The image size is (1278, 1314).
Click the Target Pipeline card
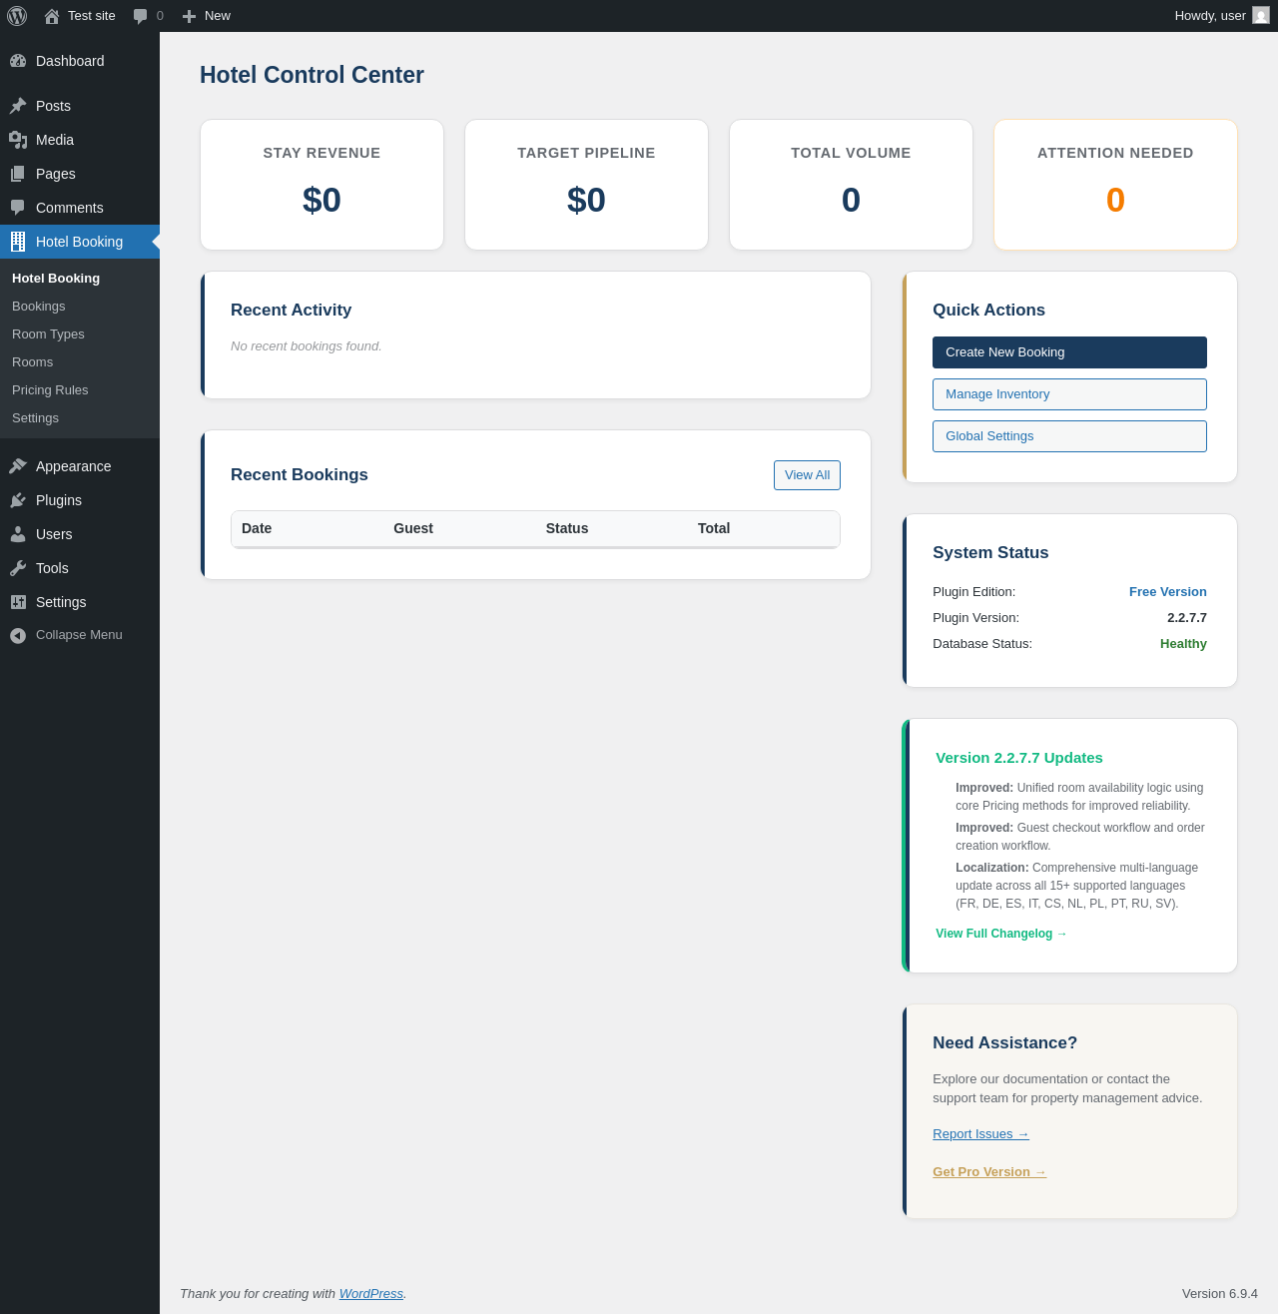pos(586,185)
